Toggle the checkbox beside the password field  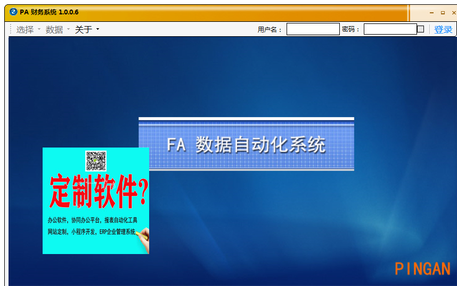(420, 29)
